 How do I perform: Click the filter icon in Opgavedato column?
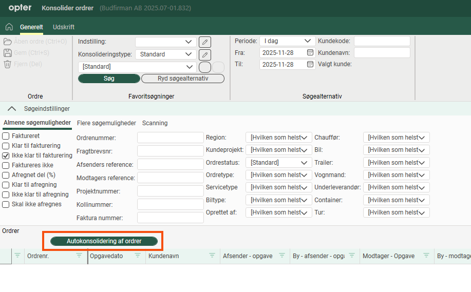click(137, 256)
